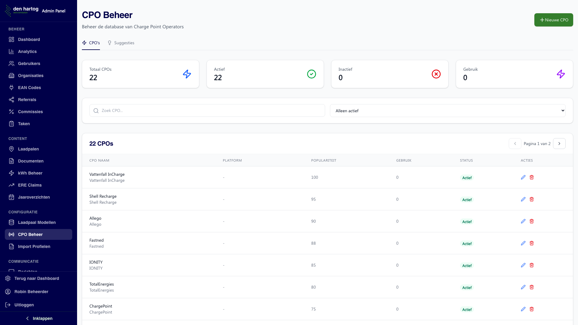The height and width of the screenshot is (325, 578).
Task: Delete the IONITY CPO
Action: point(532,265)
